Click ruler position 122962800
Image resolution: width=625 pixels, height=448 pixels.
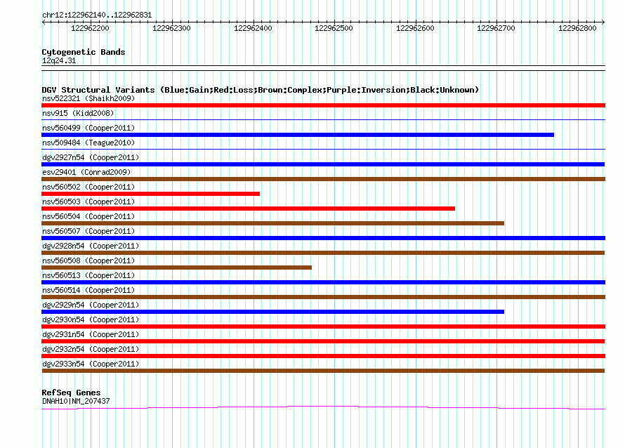(x=577, y=28)
